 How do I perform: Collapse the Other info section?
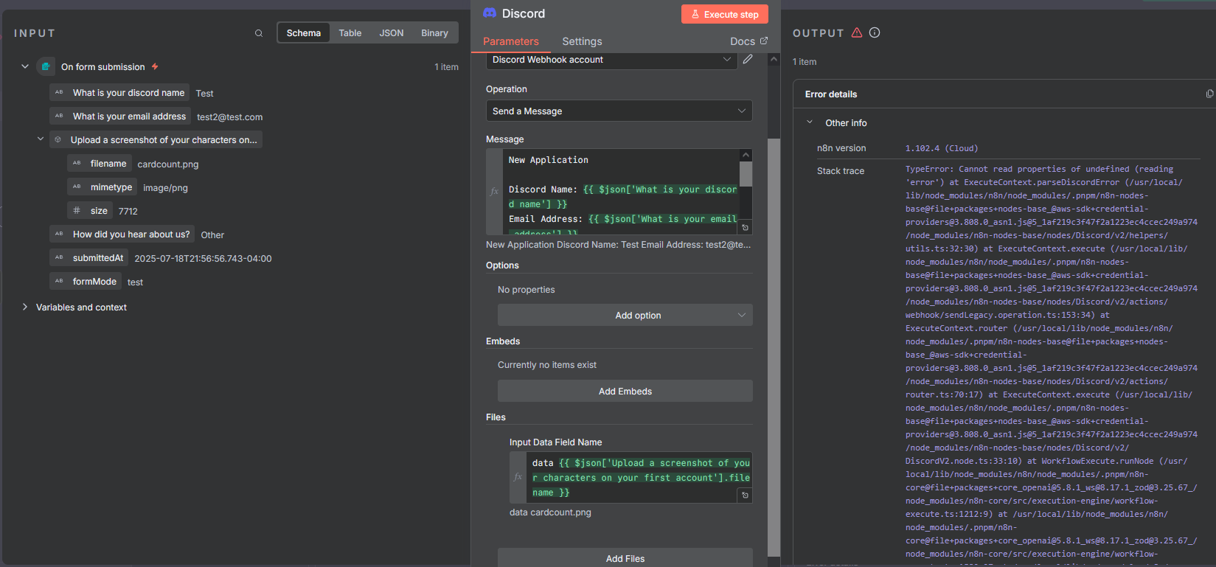(810, 122)
